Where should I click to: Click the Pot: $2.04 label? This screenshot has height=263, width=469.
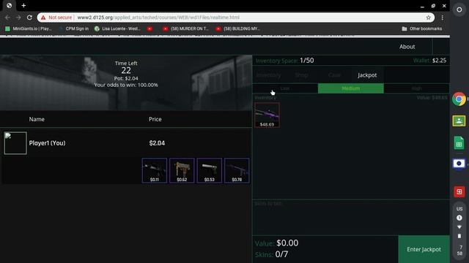point(126,78)
